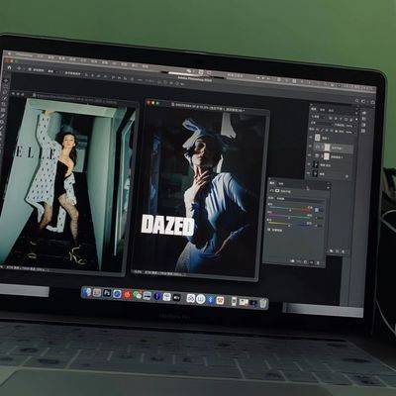Open the workspace switcher icon
The image size is (396, 396).
pyautogui.click(x=363, y=102)
